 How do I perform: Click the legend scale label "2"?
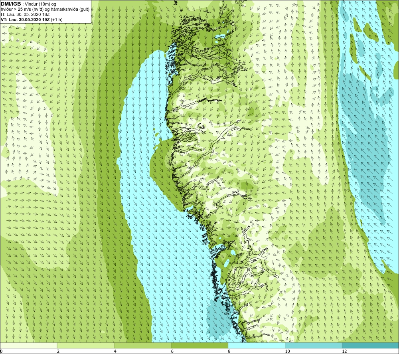pos(58,351)
